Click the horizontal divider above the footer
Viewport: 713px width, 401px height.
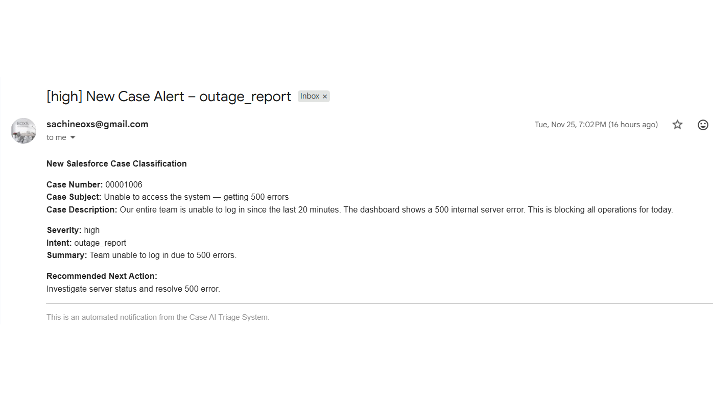[378, 303]
